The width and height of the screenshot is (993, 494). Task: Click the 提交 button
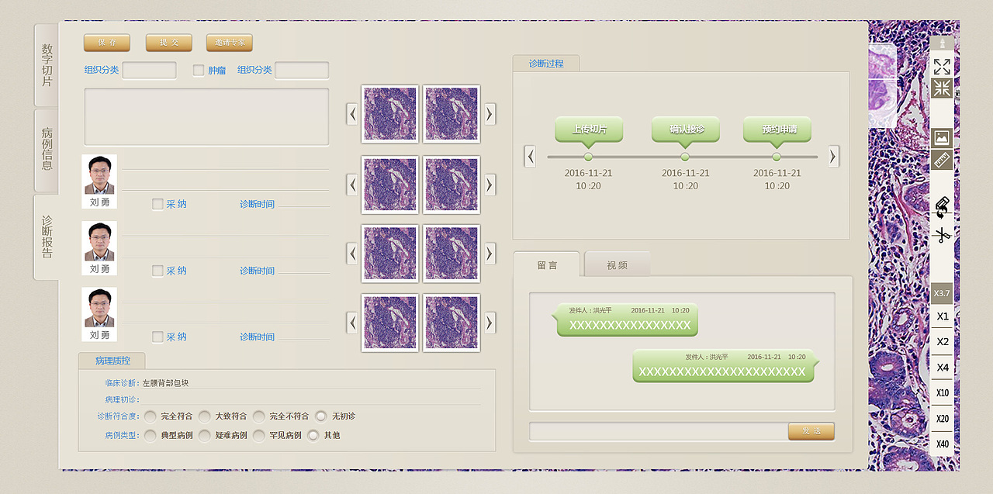pyautogui.click(x=168, y=43)
